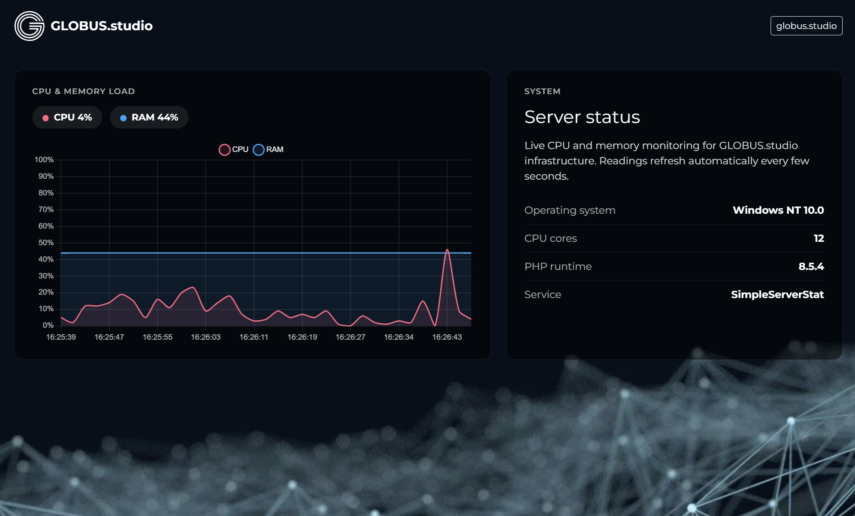
Task: Click the 16:26:43 time axis label
Action: pyautogui.click(x=447, y=337)
